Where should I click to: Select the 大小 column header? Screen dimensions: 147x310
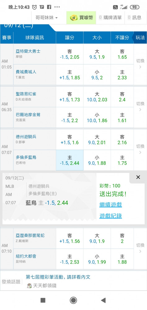tap(97, 38)
